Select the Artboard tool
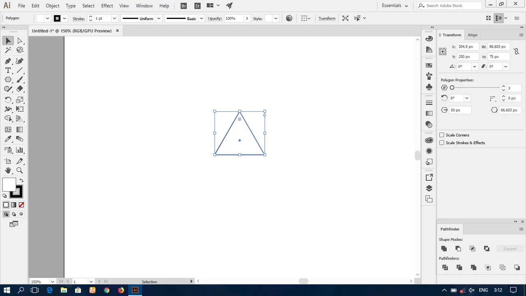 8,161
